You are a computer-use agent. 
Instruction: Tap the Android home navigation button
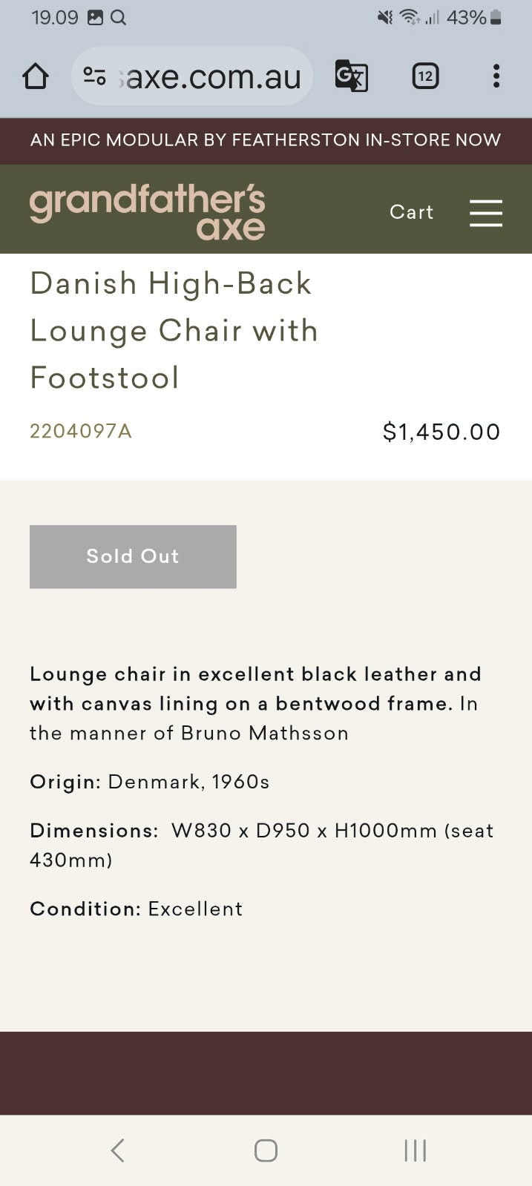click(266, 1150)
